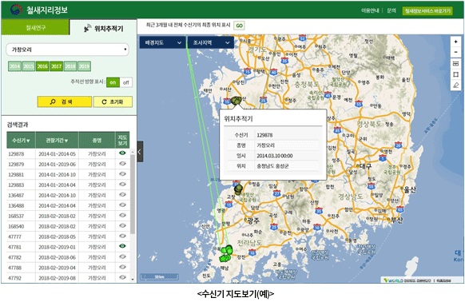The height and width of the screenshot is (302, 465).
Task: Click 대구 city label on map
Action: point(365,166)
